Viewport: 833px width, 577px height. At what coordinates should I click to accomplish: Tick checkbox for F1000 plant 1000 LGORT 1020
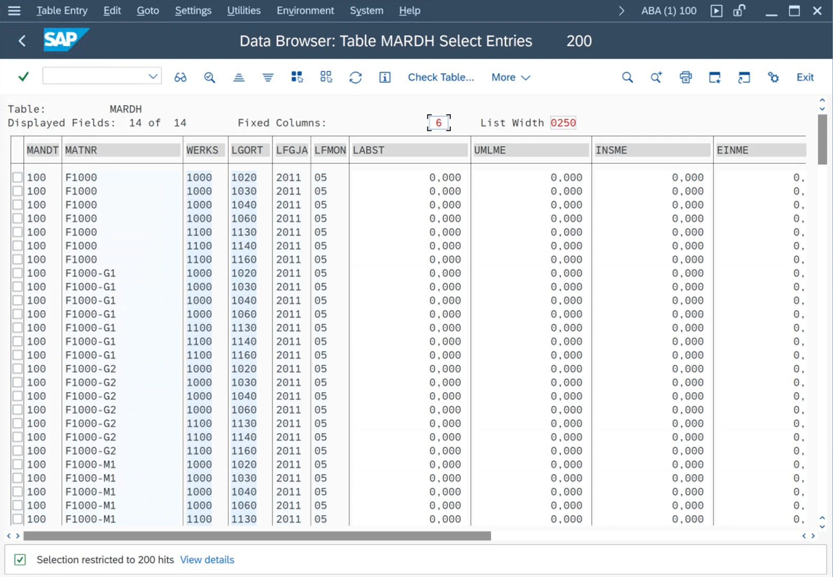point(18,177)
